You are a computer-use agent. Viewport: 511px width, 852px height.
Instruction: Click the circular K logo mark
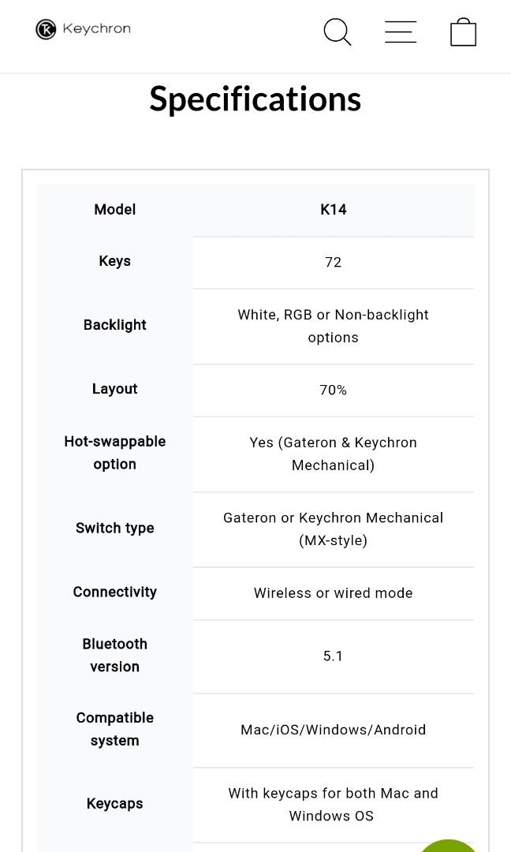tap(45, 29)
